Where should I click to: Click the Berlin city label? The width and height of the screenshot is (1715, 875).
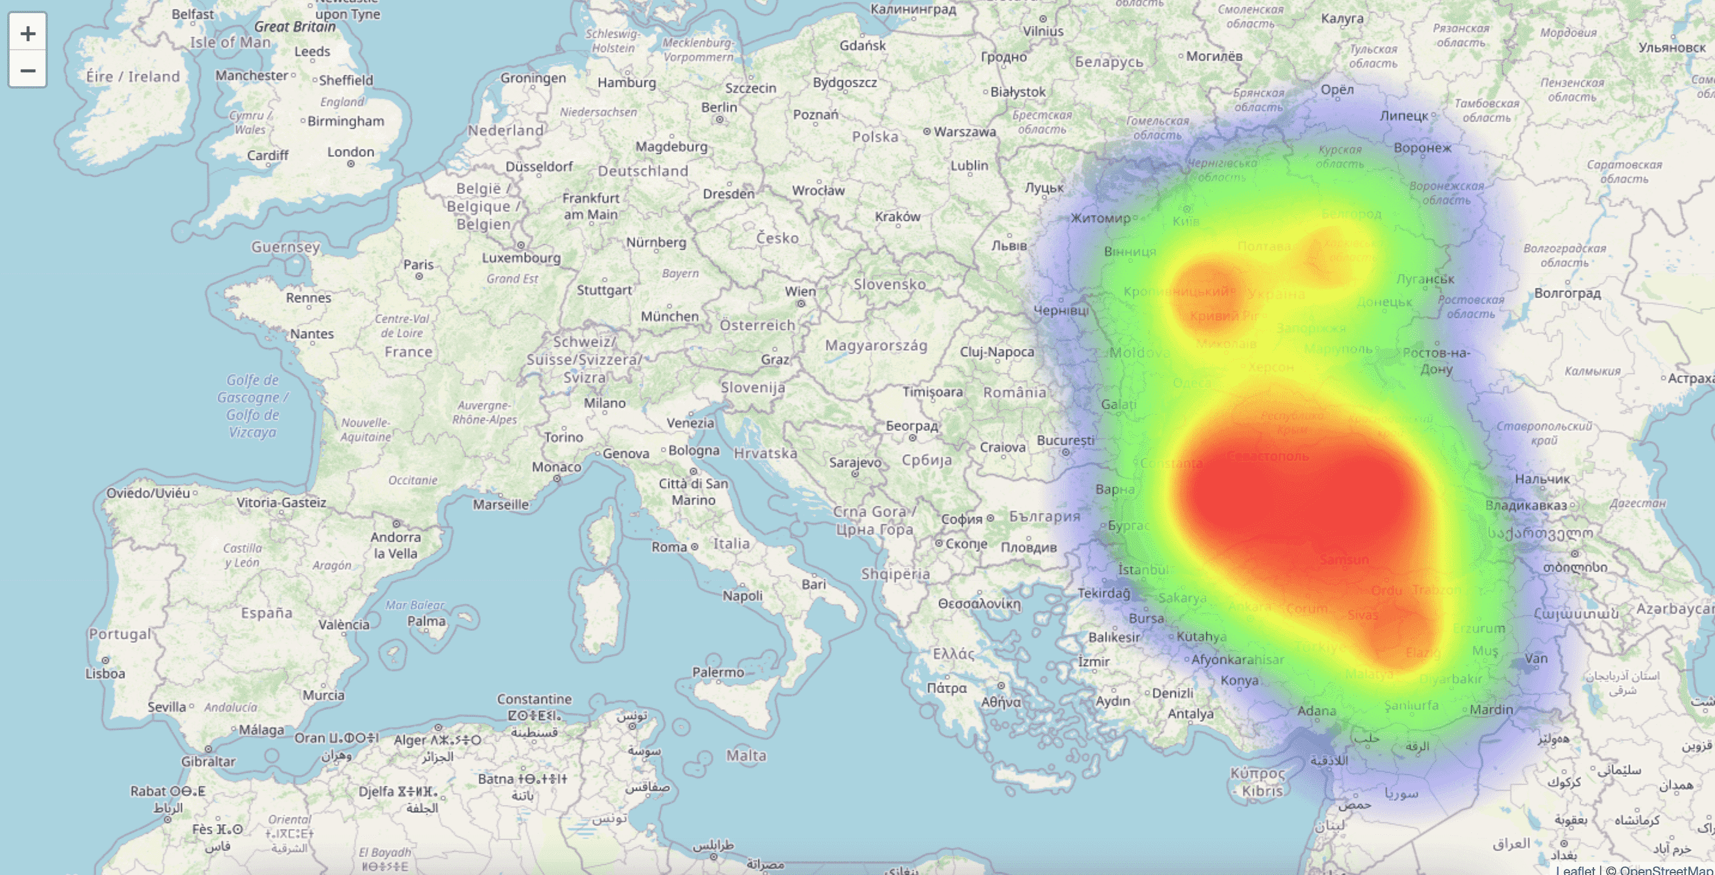[x=719, y=107]
